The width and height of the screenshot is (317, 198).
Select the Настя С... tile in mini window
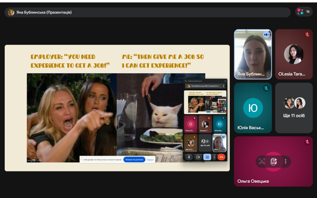191,143
